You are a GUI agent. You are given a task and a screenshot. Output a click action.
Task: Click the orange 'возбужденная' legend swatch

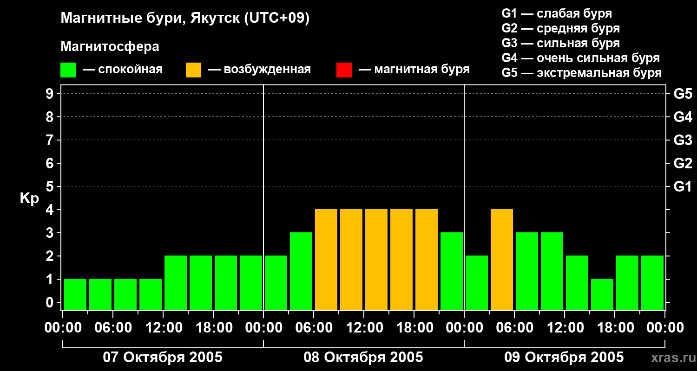[x=193, y=70]
